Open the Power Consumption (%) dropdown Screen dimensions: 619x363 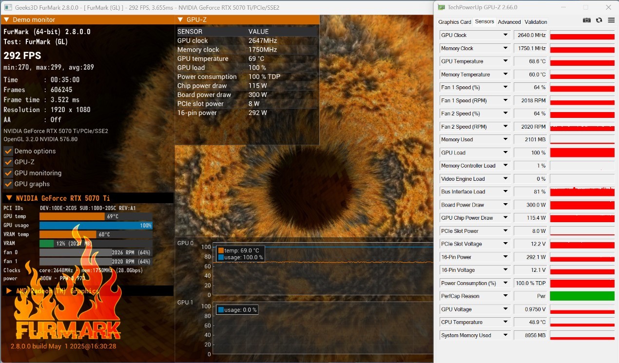coord(505,283)
